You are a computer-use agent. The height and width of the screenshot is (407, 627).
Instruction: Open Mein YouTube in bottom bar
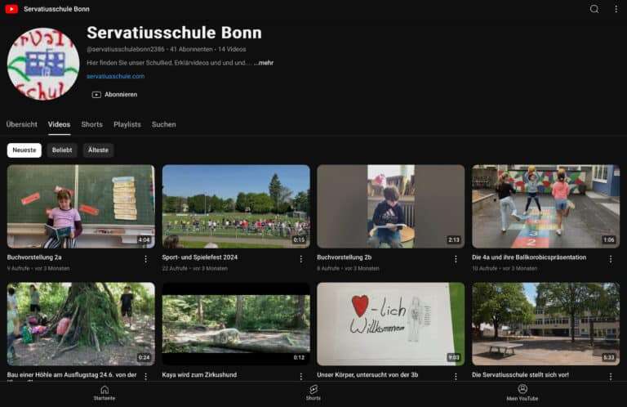(522, 392)
